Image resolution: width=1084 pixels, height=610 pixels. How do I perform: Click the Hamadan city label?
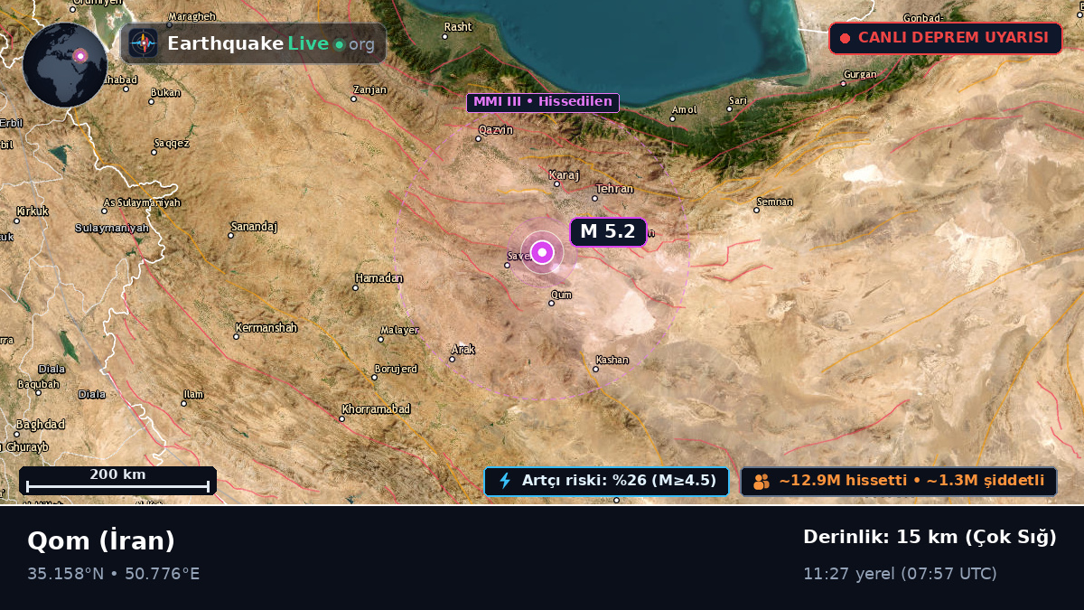(x=379, y=278)
